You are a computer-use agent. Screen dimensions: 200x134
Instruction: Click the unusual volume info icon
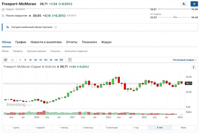(56, 27)
